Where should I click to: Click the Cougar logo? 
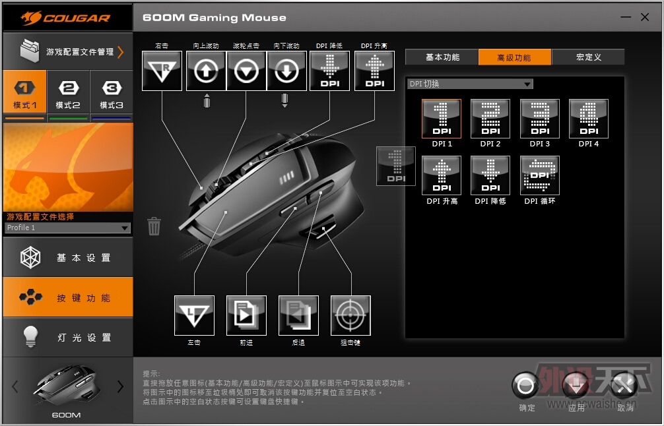(x=66, y=18)
